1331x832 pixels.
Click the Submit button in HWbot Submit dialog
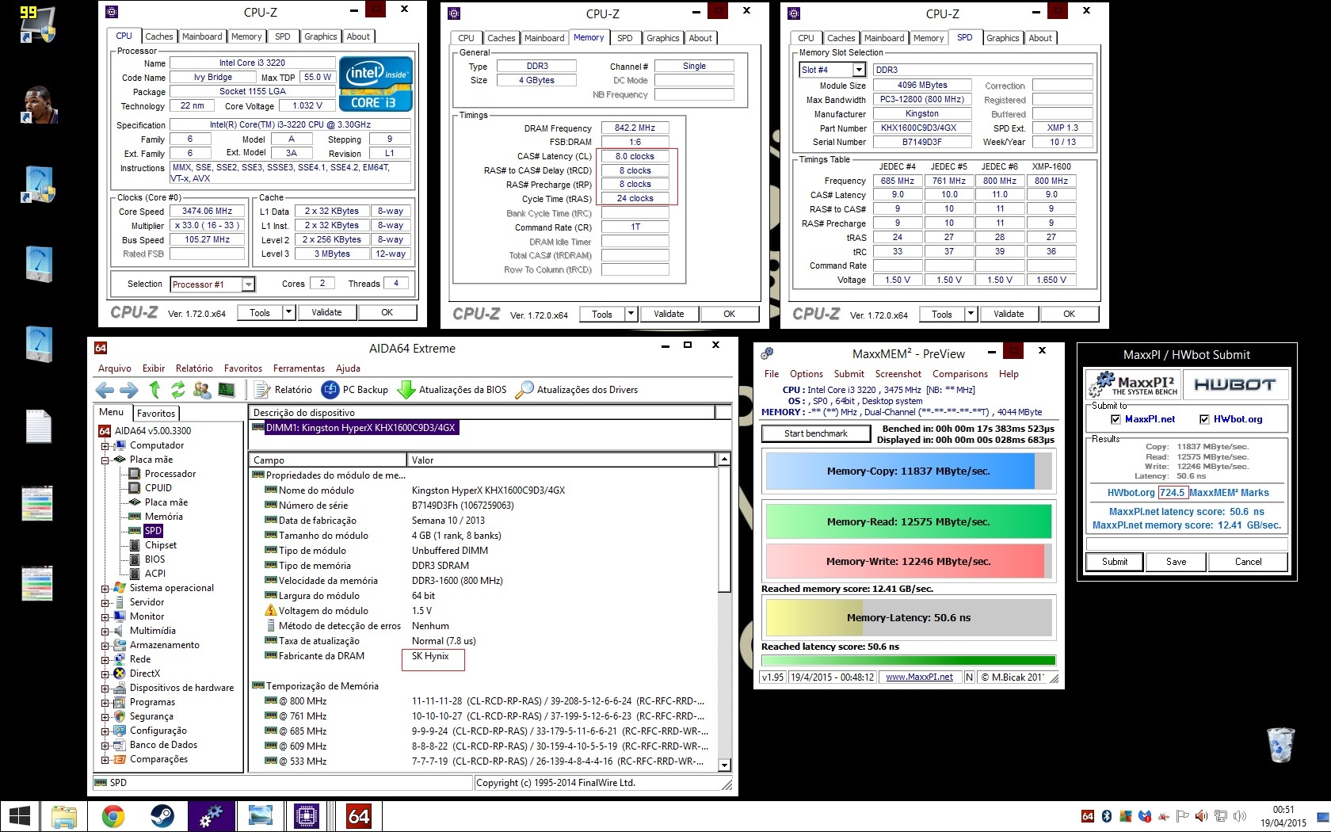[1114, 562]
